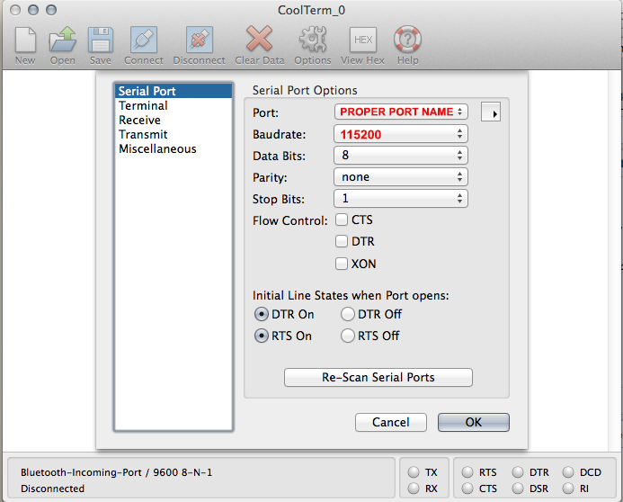Click the Disconnected status text
The width and height of the screenshot is (623, 502).
(x=52, y=489)
